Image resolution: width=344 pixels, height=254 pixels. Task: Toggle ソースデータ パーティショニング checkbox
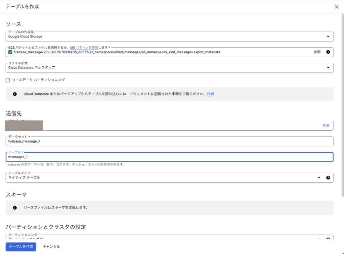8,80
